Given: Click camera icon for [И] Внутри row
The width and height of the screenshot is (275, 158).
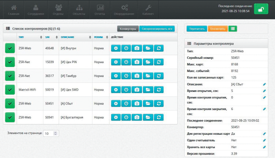Looking at the screenshot, I should [137, 48].
